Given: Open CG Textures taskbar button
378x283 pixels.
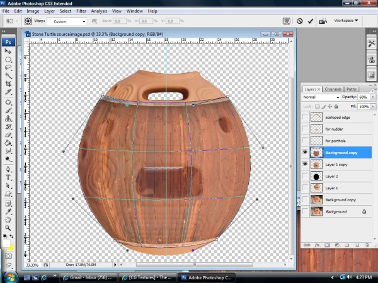Looking at the screenshot, I should 147,277.
